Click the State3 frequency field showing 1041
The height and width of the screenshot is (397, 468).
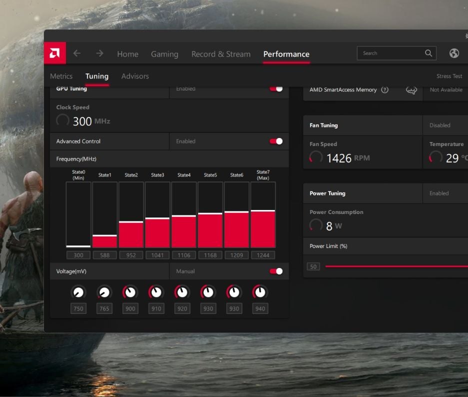[x=157, y=255]
